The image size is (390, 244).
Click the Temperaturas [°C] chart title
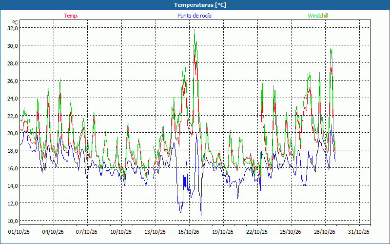[200, 5]
